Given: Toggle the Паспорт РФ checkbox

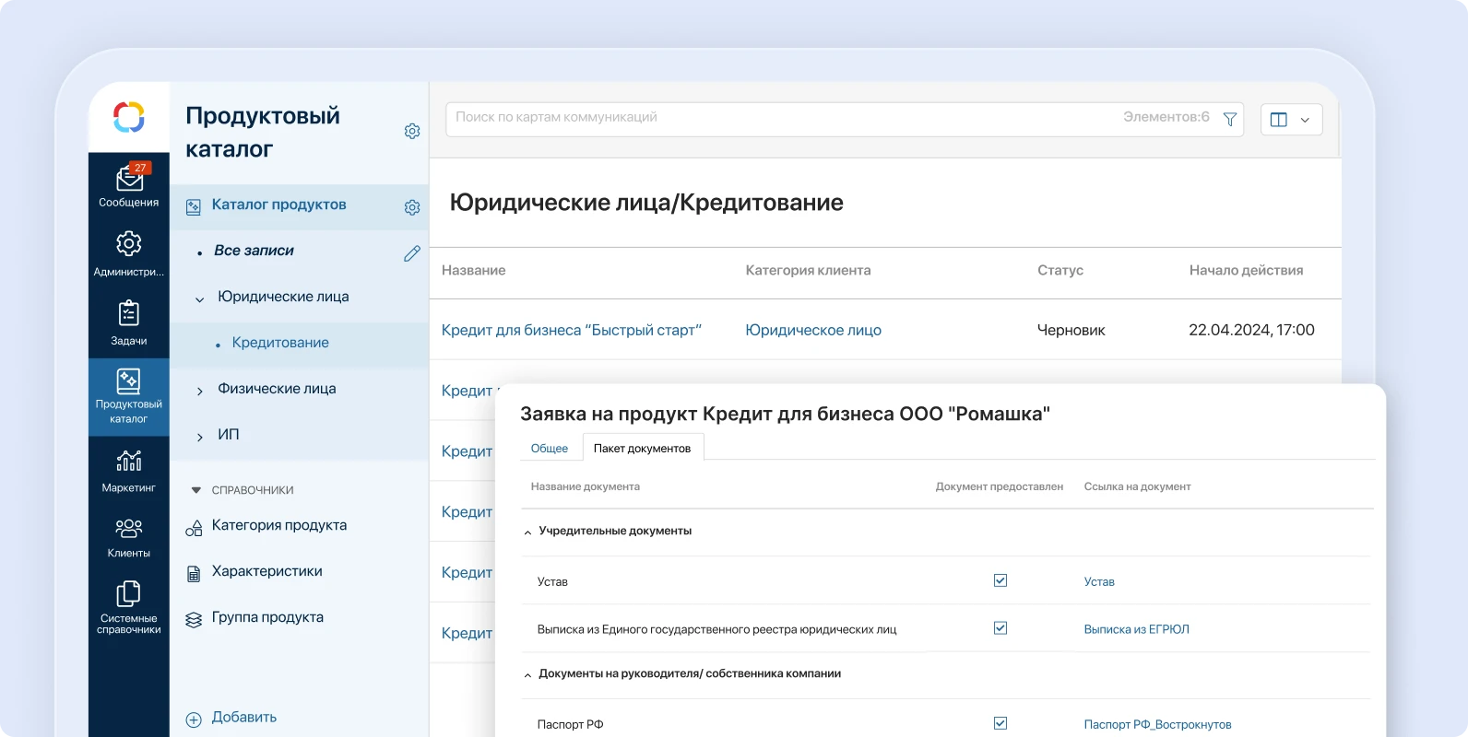Looking at the screenshot, I should [1000, 723].
